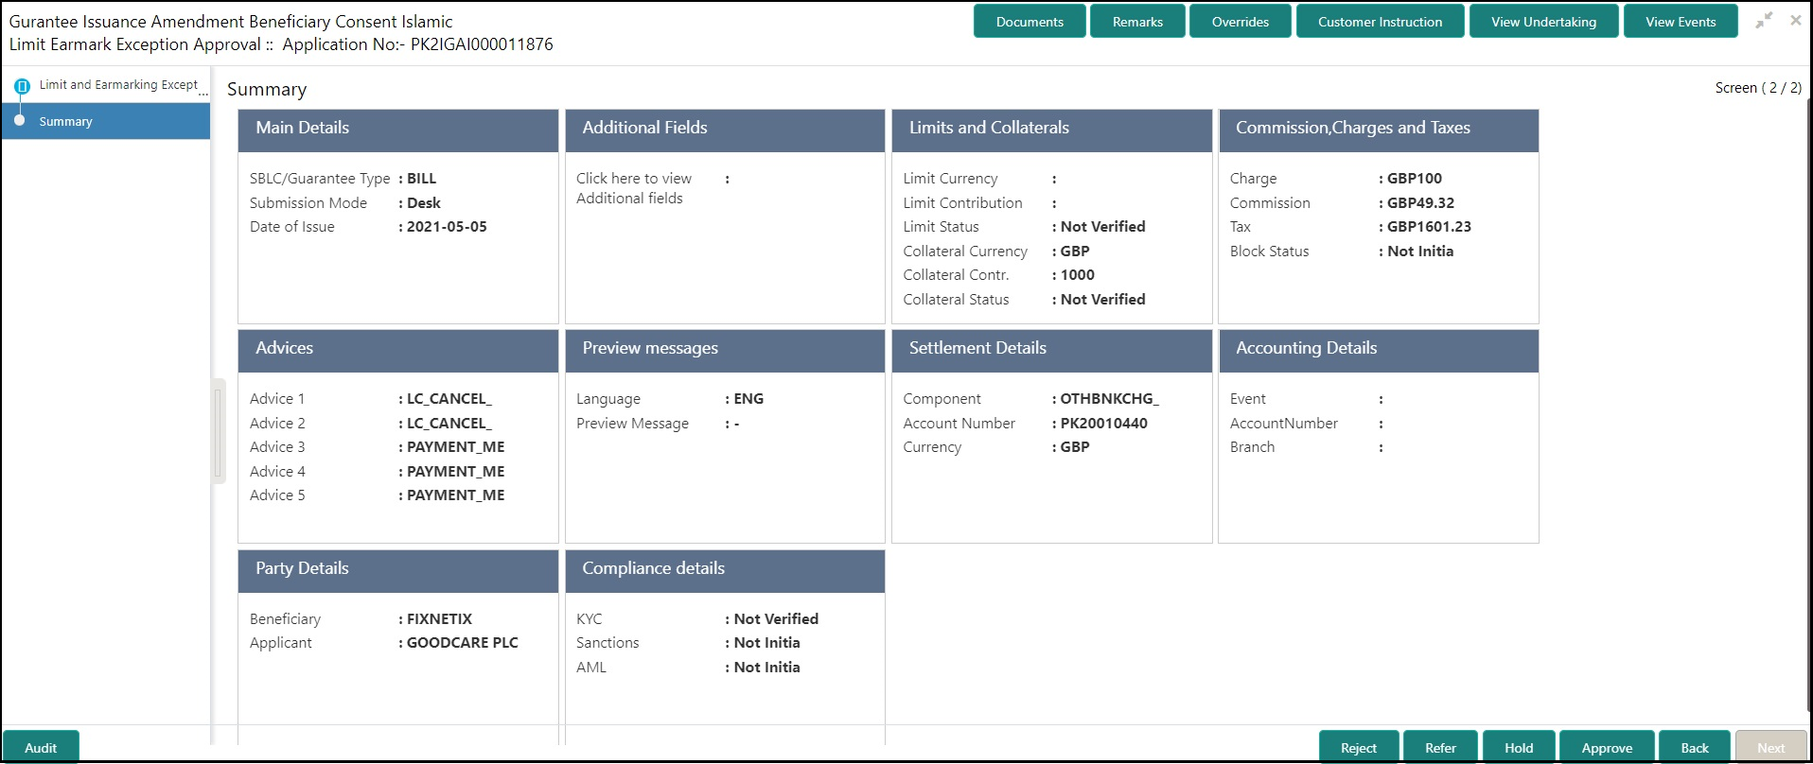Image resolution: width=1813 pixels, height=764 pixels.
Task: Click the Summary page heading
Action: pos(267,90)
